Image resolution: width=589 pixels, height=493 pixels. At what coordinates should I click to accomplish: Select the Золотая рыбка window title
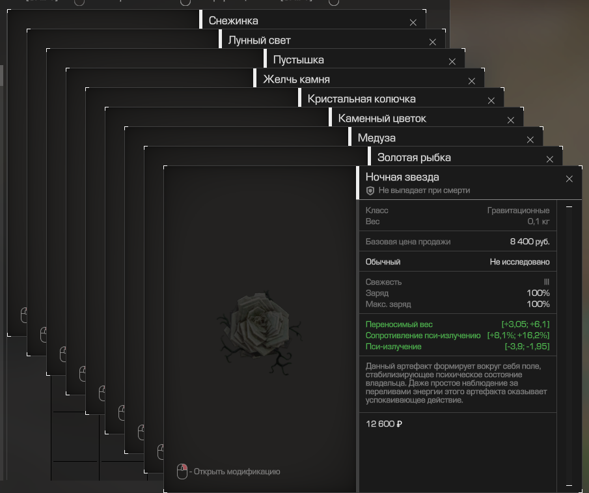pyautogui.click(x=414, y=158)
